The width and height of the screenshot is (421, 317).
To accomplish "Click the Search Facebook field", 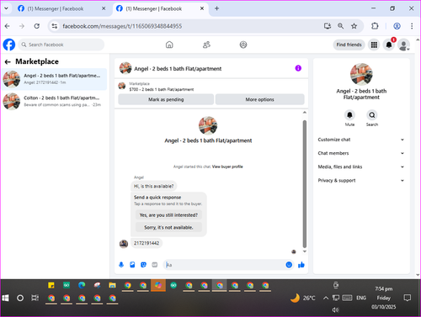I will tap(61, 45).
